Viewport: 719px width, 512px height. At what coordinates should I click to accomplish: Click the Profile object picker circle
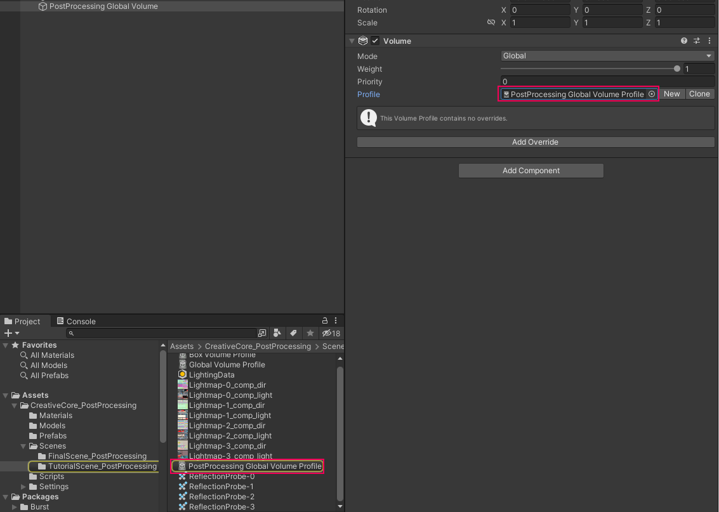[x=652, y=94]
